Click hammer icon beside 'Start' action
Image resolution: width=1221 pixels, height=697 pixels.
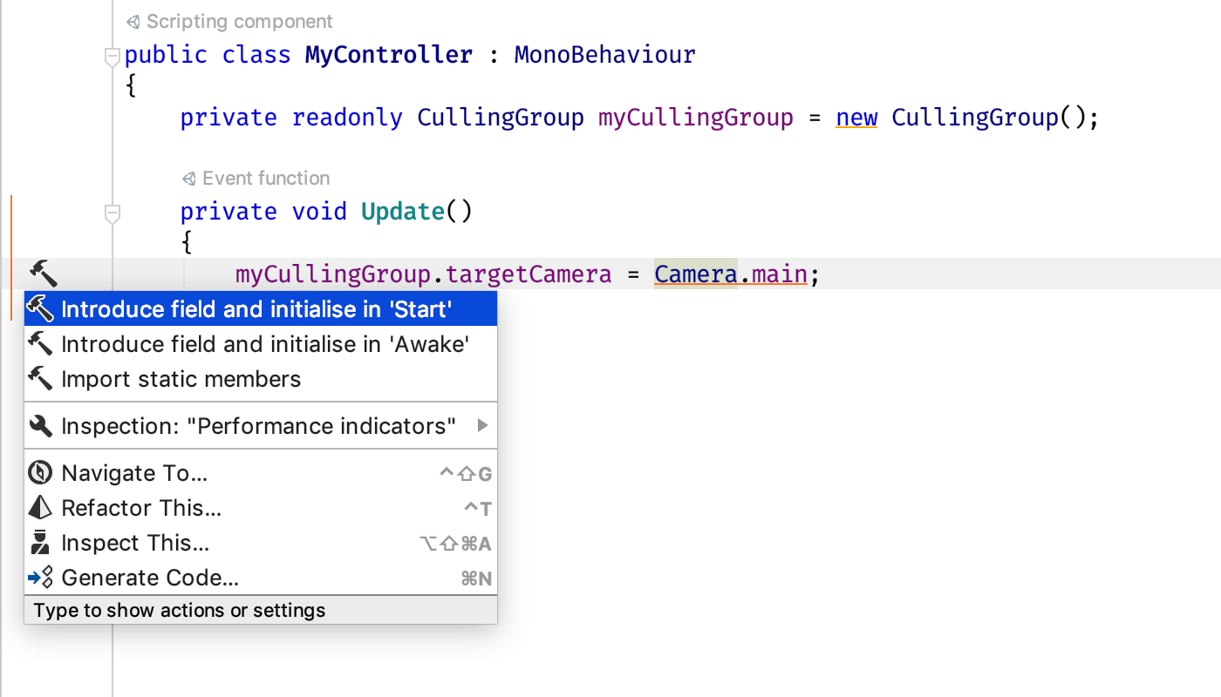(40, 308)
